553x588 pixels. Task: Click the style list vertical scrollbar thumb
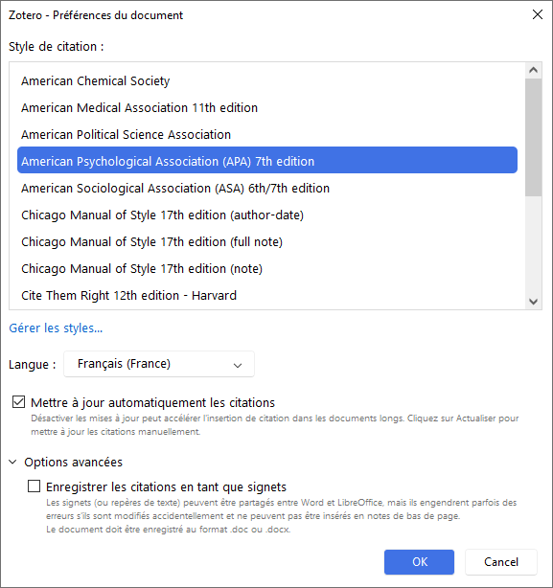[x=534, y=137]
